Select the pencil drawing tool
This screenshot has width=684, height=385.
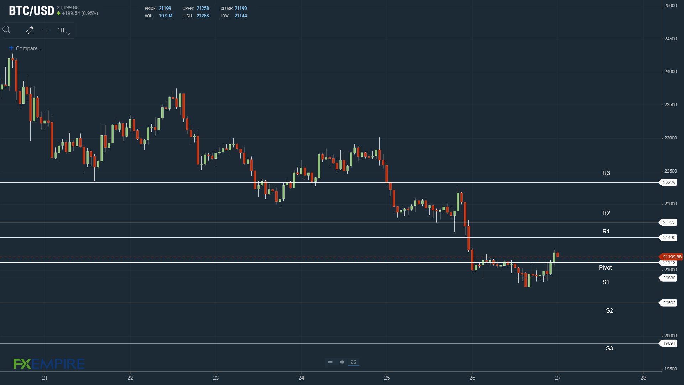point(30,30)
